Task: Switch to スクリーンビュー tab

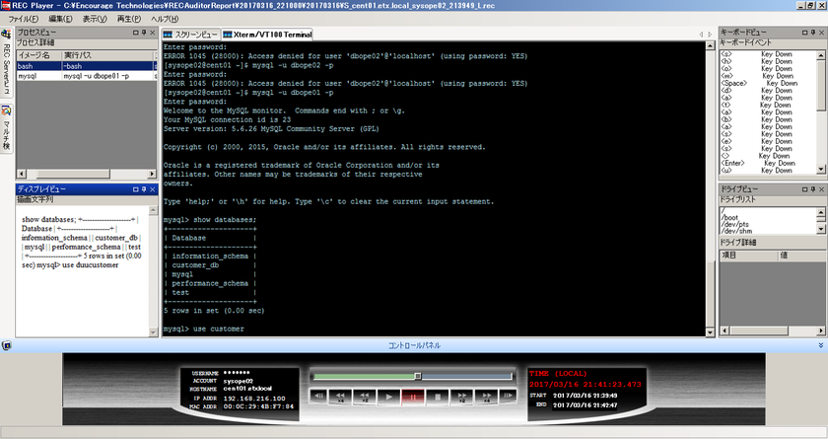Action: pos(190,35)
